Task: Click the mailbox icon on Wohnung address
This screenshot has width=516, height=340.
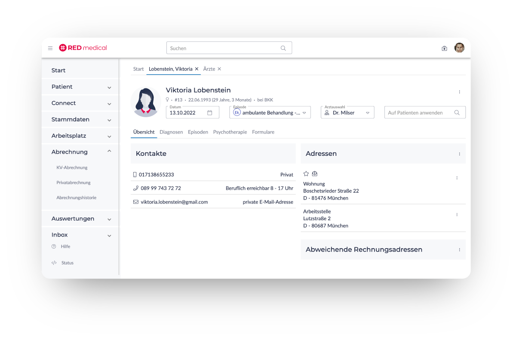Action: pyautogui.click(x=315, y=174)
